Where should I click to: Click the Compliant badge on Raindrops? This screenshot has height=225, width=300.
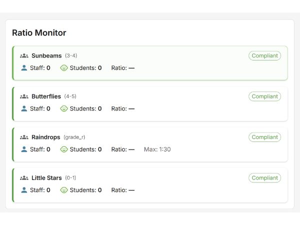[264, 137]
